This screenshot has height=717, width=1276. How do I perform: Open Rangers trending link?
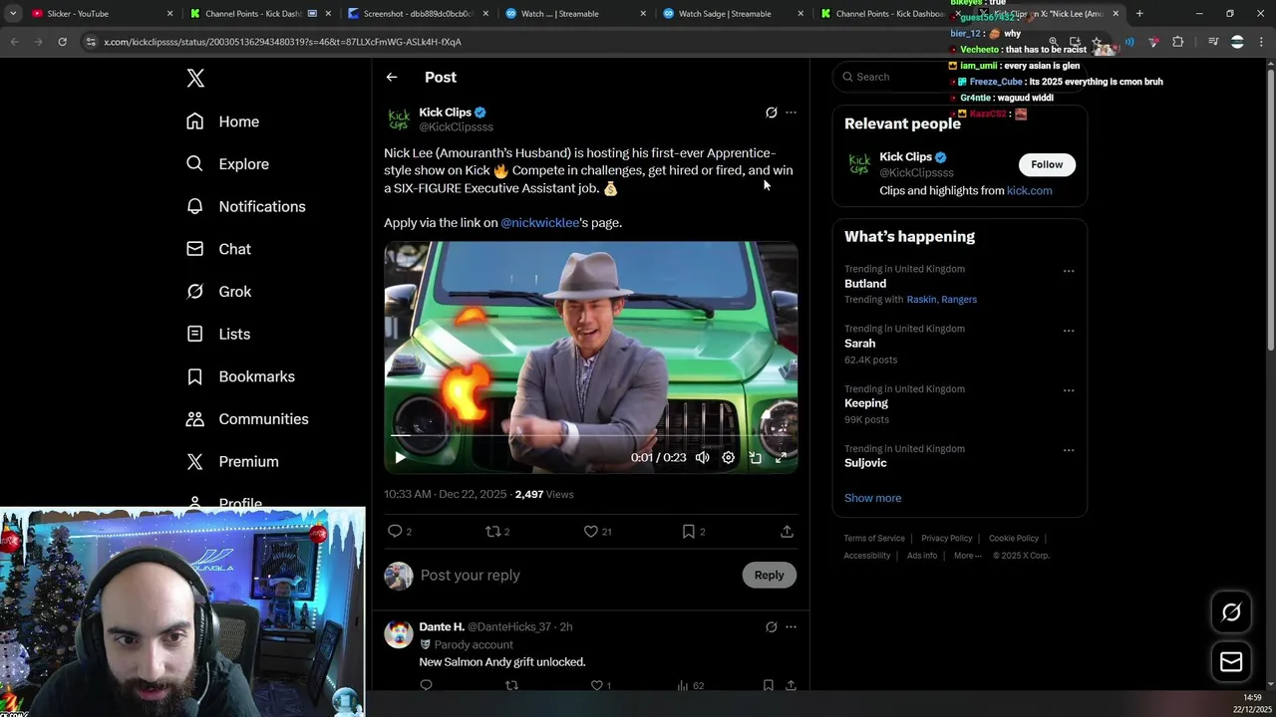click(959, 300)
